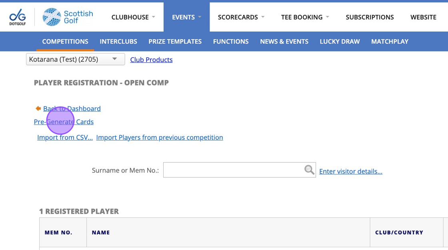
Task: Click the DotGolf logo icon
Action: [17, 17]
